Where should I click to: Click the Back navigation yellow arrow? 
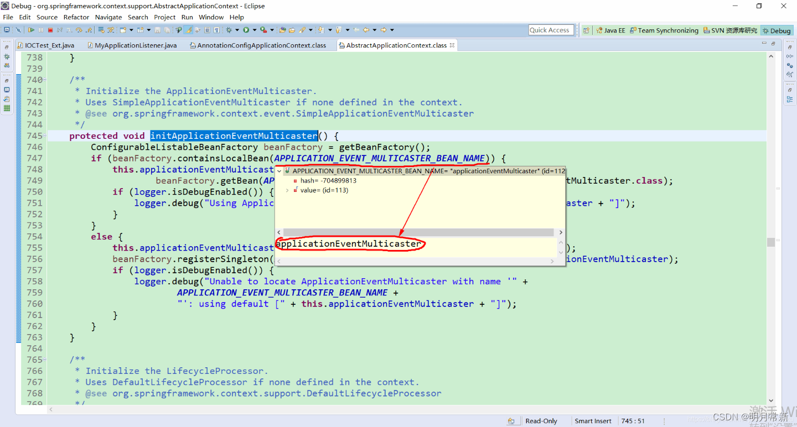[x=366, y=30]
